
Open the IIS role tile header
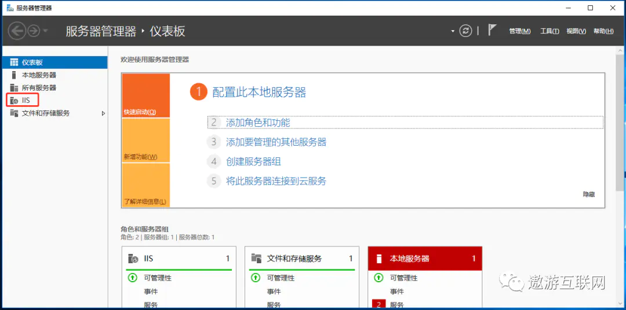point(179,258)
